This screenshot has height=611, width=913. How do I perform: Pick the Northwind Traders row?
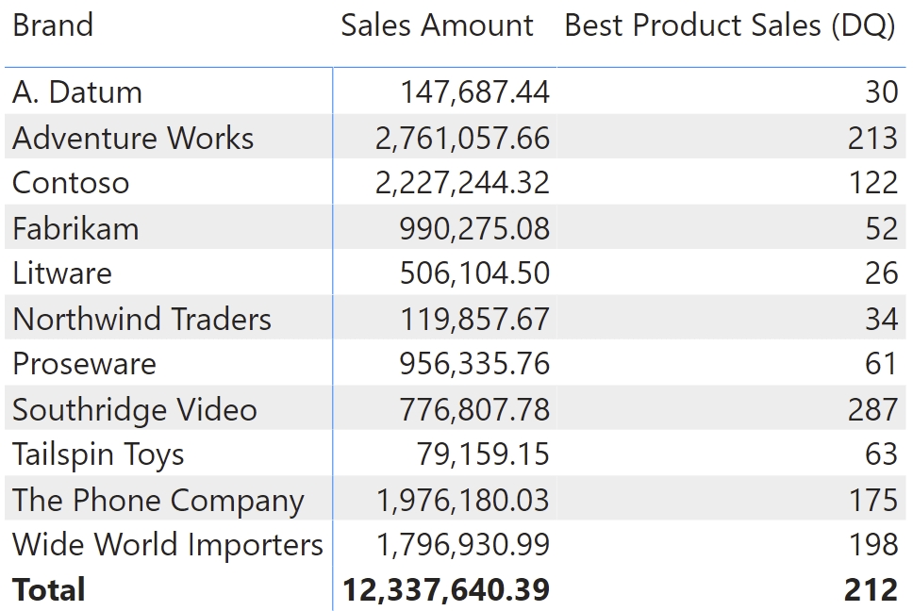456,319
